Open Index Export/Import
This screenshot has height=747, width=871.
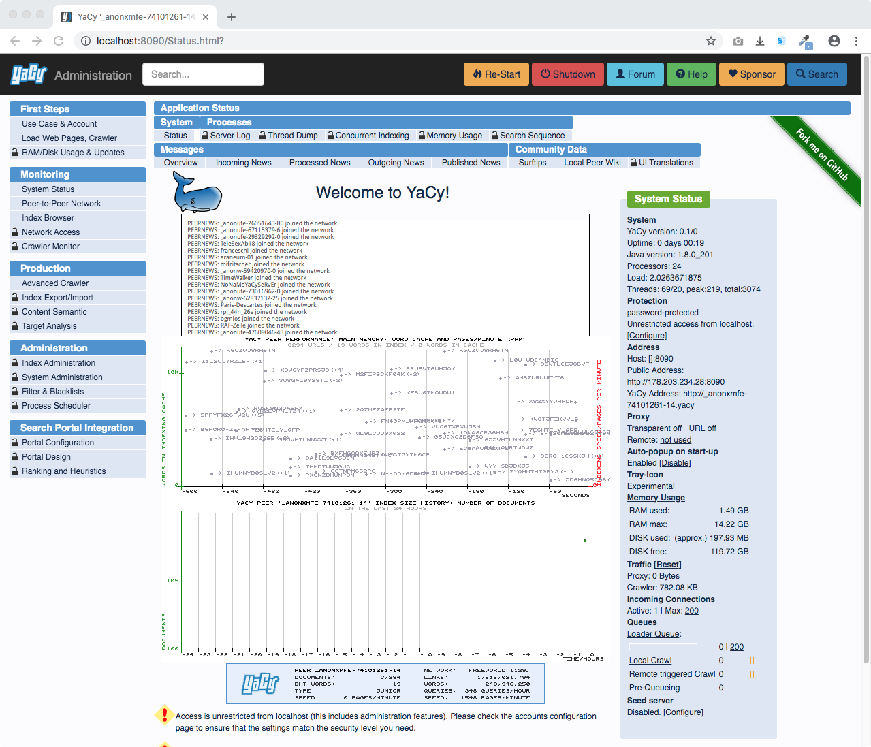coord(78,298)
